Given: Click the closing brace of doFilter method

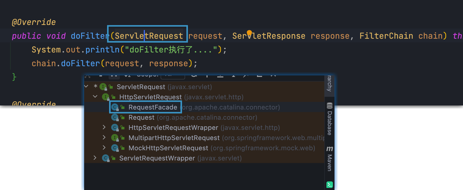Looking at the screenshot, I should click(14, 77).
